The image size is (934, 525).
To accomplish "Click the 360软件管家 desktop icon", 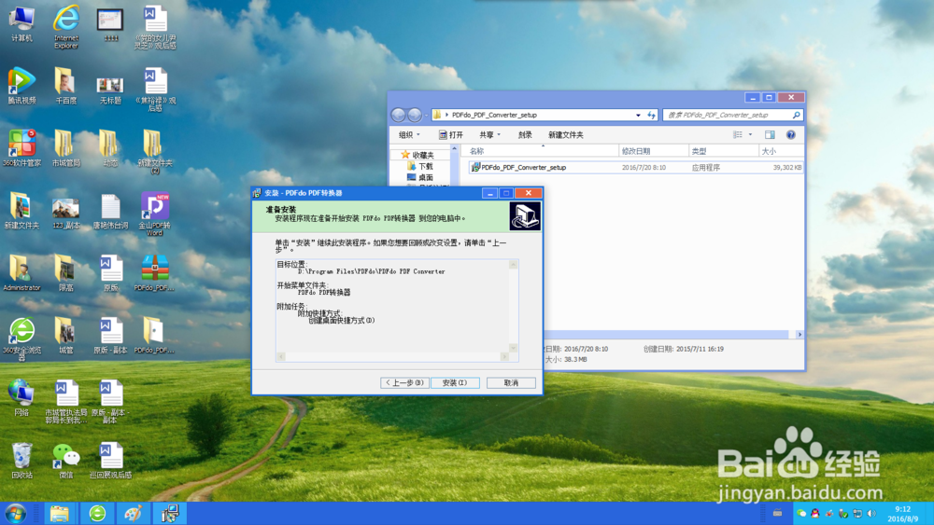I will pos(22,148).
